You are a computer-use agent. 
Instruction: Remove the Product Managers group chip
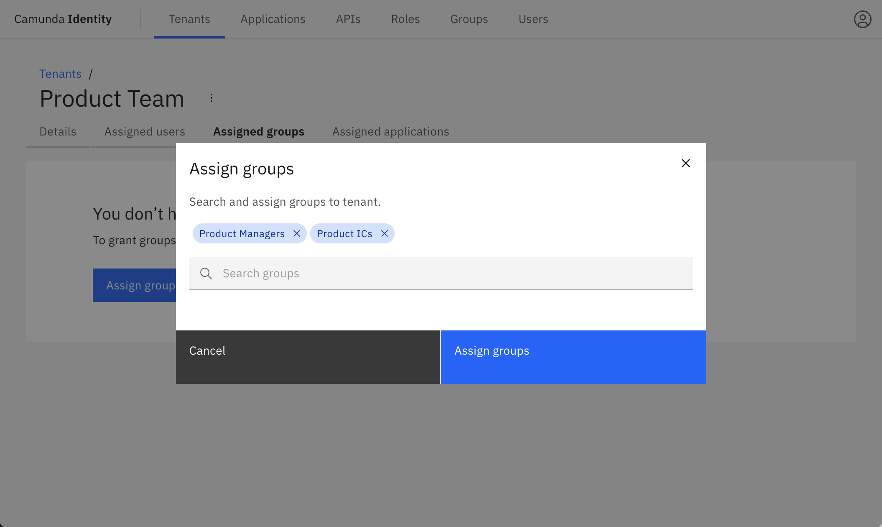click(x=297, y=233)
